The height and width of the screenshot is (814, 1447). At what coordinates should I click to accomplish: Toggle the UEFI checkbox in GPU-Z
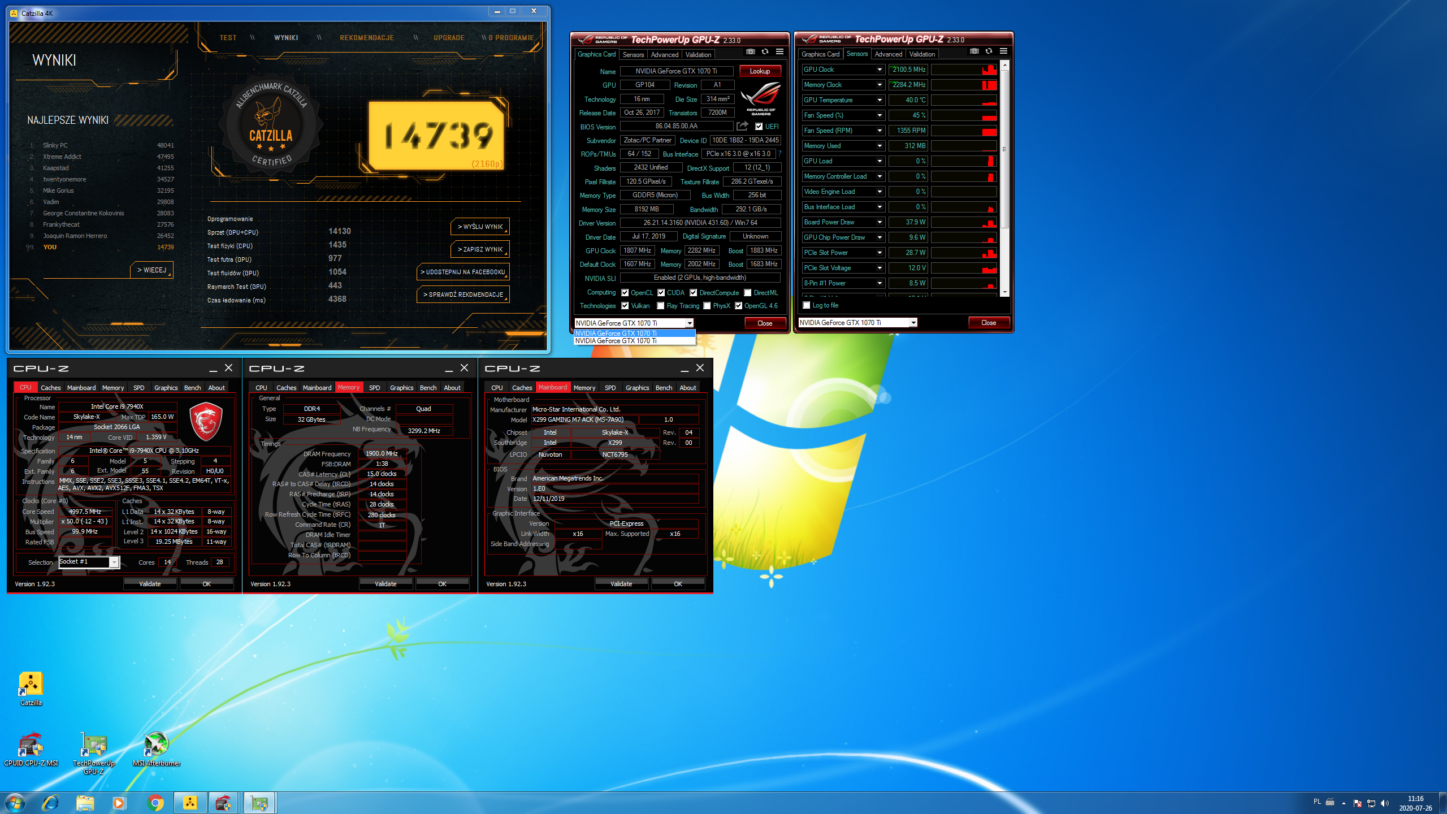[759, 127]
